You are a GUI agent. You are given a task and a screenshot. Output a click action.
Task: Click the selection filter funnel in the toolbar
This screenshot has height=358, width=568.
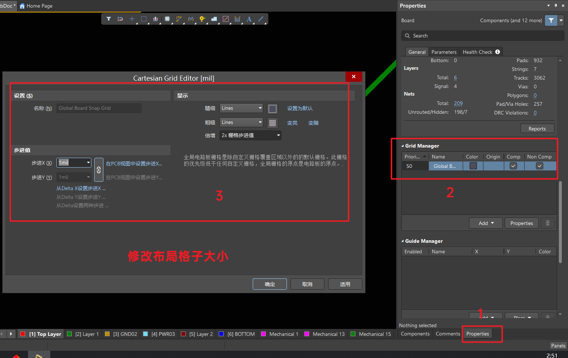coord(109,19)
